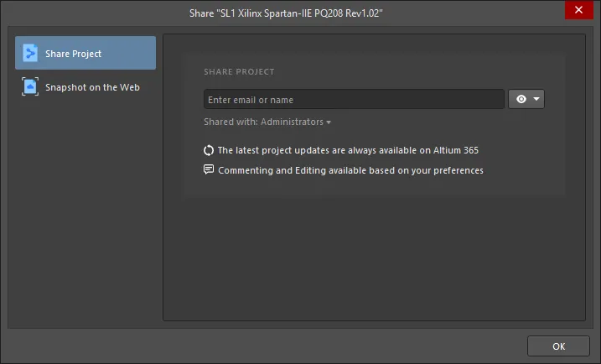601x364 pixels.
Task: Click the Commenting and Editing available text
Action: tap(350, 170)
